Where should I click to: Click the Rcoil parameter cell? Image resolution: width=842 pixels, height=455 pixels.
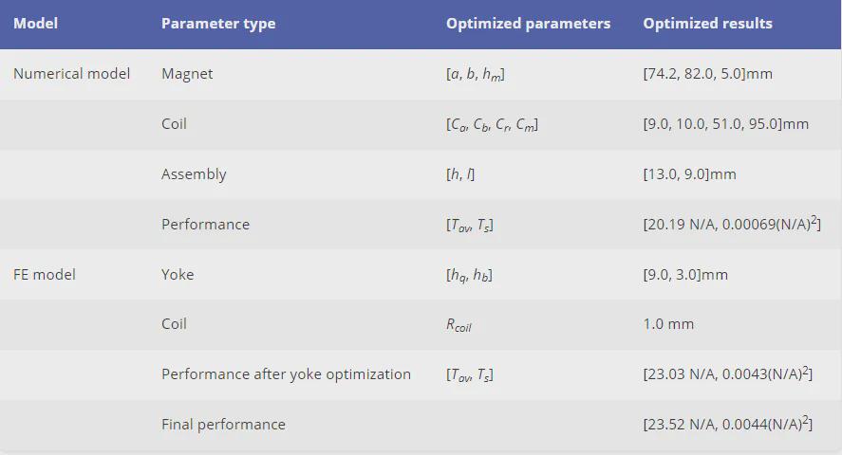pos(458,324)
